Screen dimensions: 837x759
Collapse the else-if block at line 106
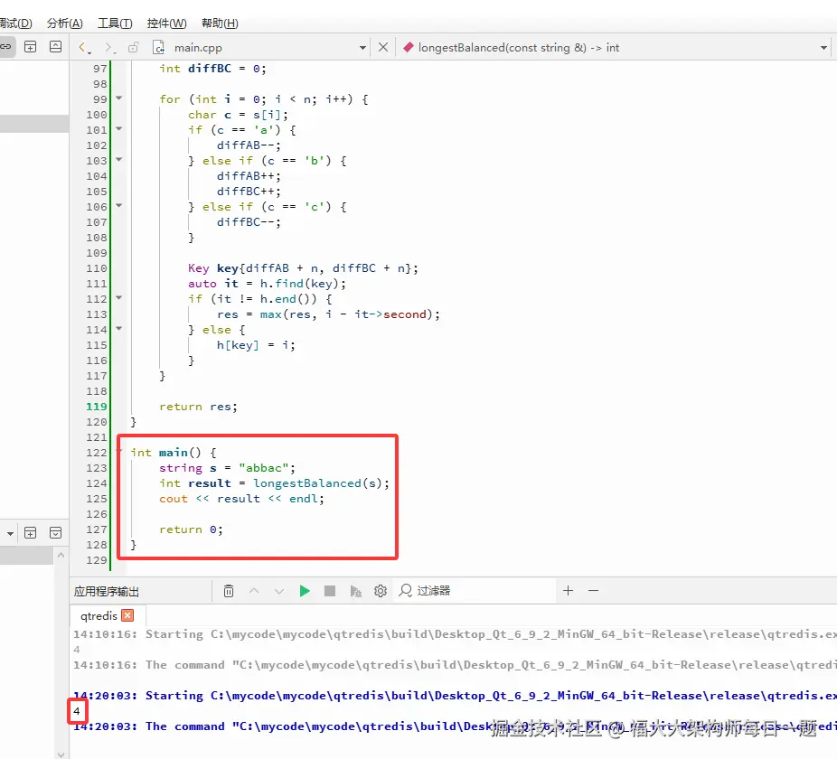[x=119, y=205]
